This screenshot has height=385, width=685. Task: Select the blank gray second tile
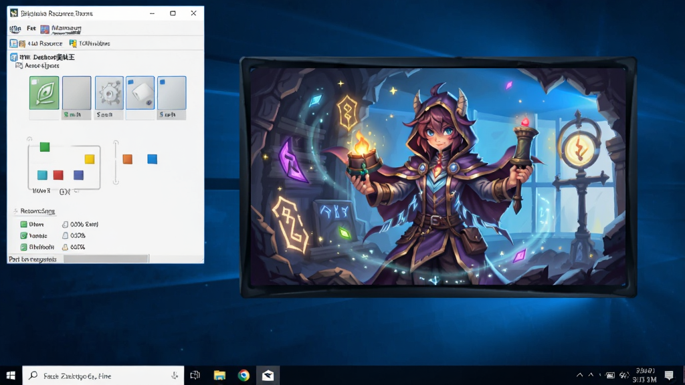[76, 92]
